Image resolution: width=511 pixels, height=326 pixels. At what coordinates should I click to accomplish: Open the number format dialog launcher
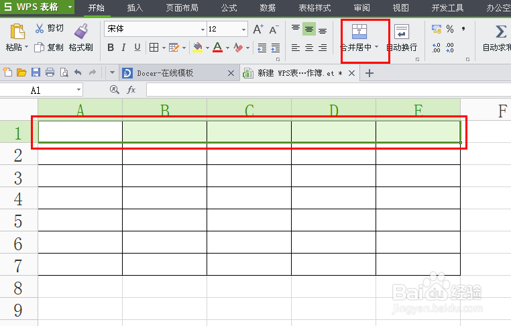[467, 59]
